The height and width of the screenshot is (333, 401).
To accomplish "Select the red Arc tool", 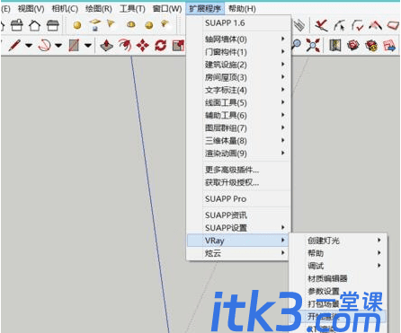I will point(44,46).
